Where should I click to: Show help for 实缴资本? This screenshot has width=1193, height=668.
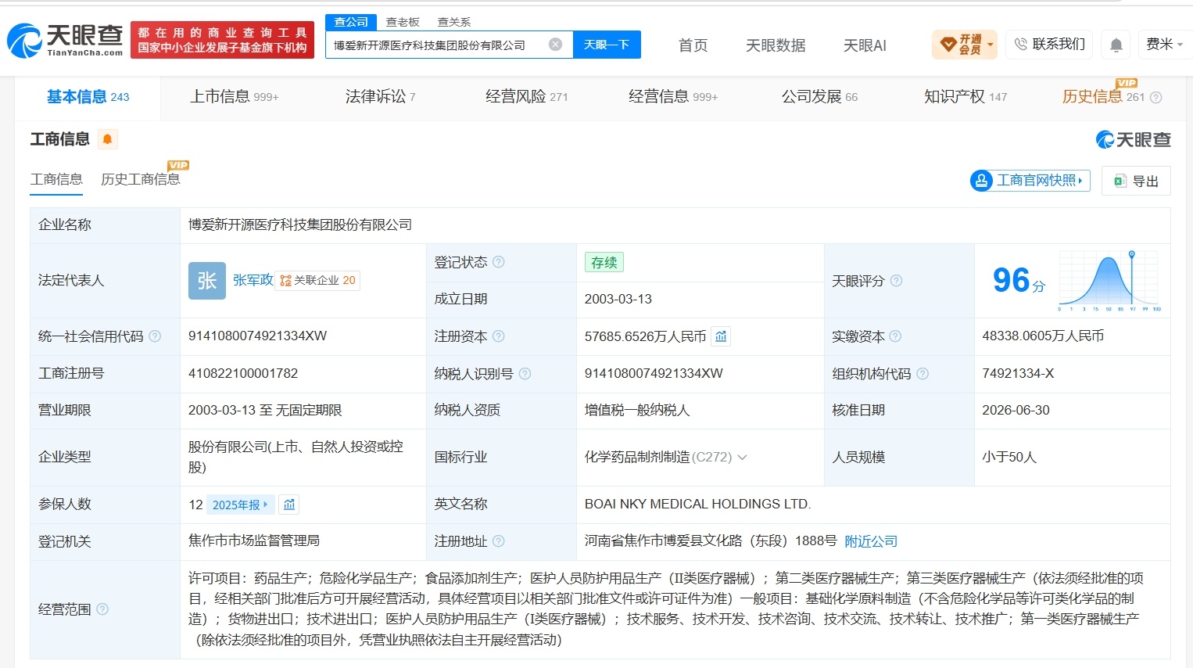(x=895, y=336)
